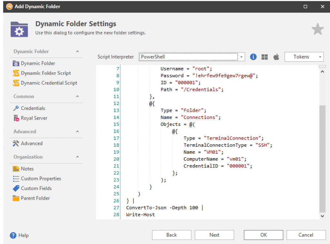The image size is (330, 244).
Task: Collapse the Organization section
Action: 77,157
